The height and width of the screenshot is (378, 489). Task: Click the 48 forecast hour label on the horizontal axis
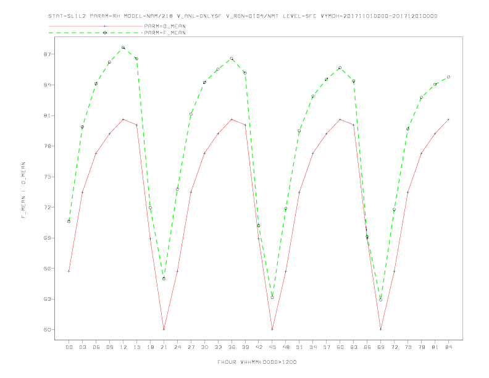click(286, 347)
